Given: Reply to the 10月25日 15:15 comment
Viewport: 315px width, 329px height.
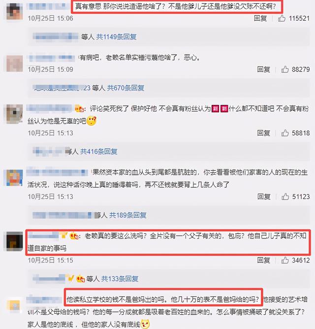Looking at the screenshot, I should [x=264, y=260].
